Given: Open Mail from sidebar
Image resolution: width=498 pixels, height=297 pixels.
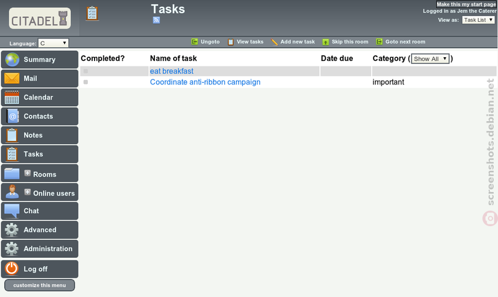Looking at the screenshot, I should [x=40, y=78].
